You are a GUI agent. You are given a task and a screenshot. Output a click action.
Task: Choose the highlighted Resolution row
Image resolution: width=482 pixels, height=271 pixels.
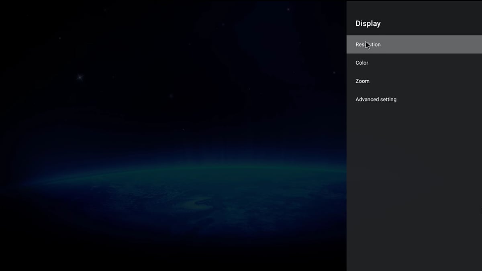click(414, 45)
